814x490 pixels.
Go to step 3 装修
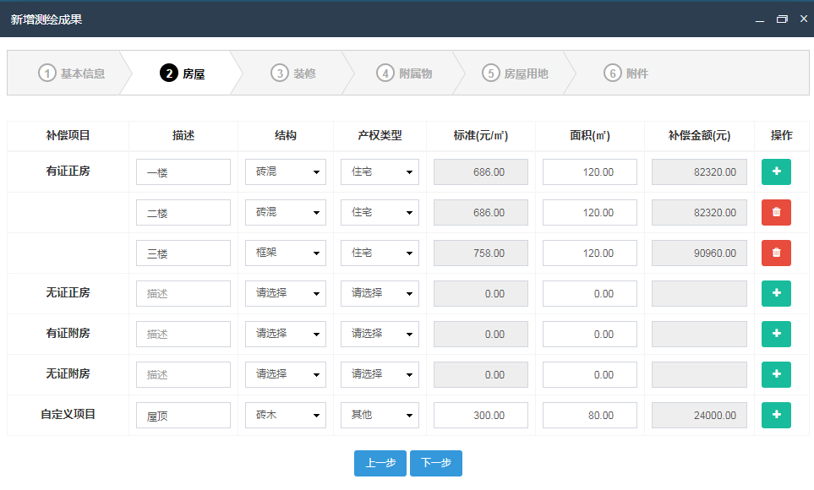[x=293, y=73]
